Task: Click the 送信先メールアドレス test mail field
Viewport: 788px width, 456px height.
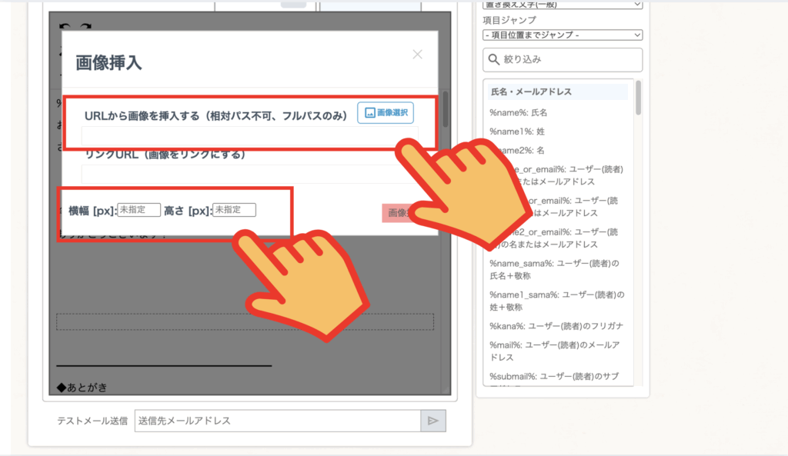Action: (277, 421)
